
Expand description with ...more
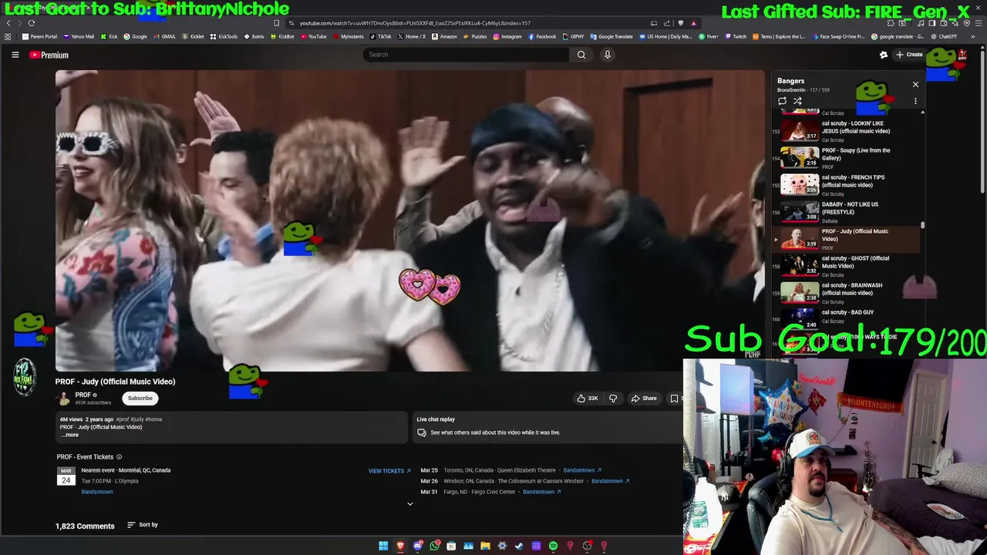pyautogui.click(x=70, y=435)
